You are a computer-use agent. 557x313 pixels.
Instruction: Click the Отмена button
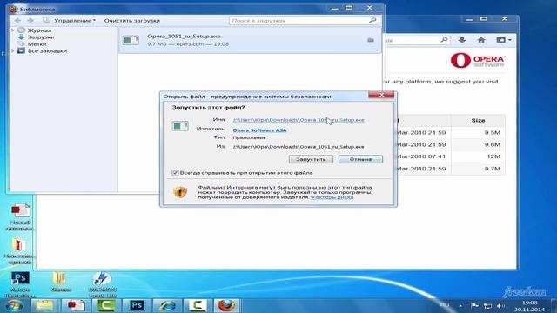pos(360,159)
